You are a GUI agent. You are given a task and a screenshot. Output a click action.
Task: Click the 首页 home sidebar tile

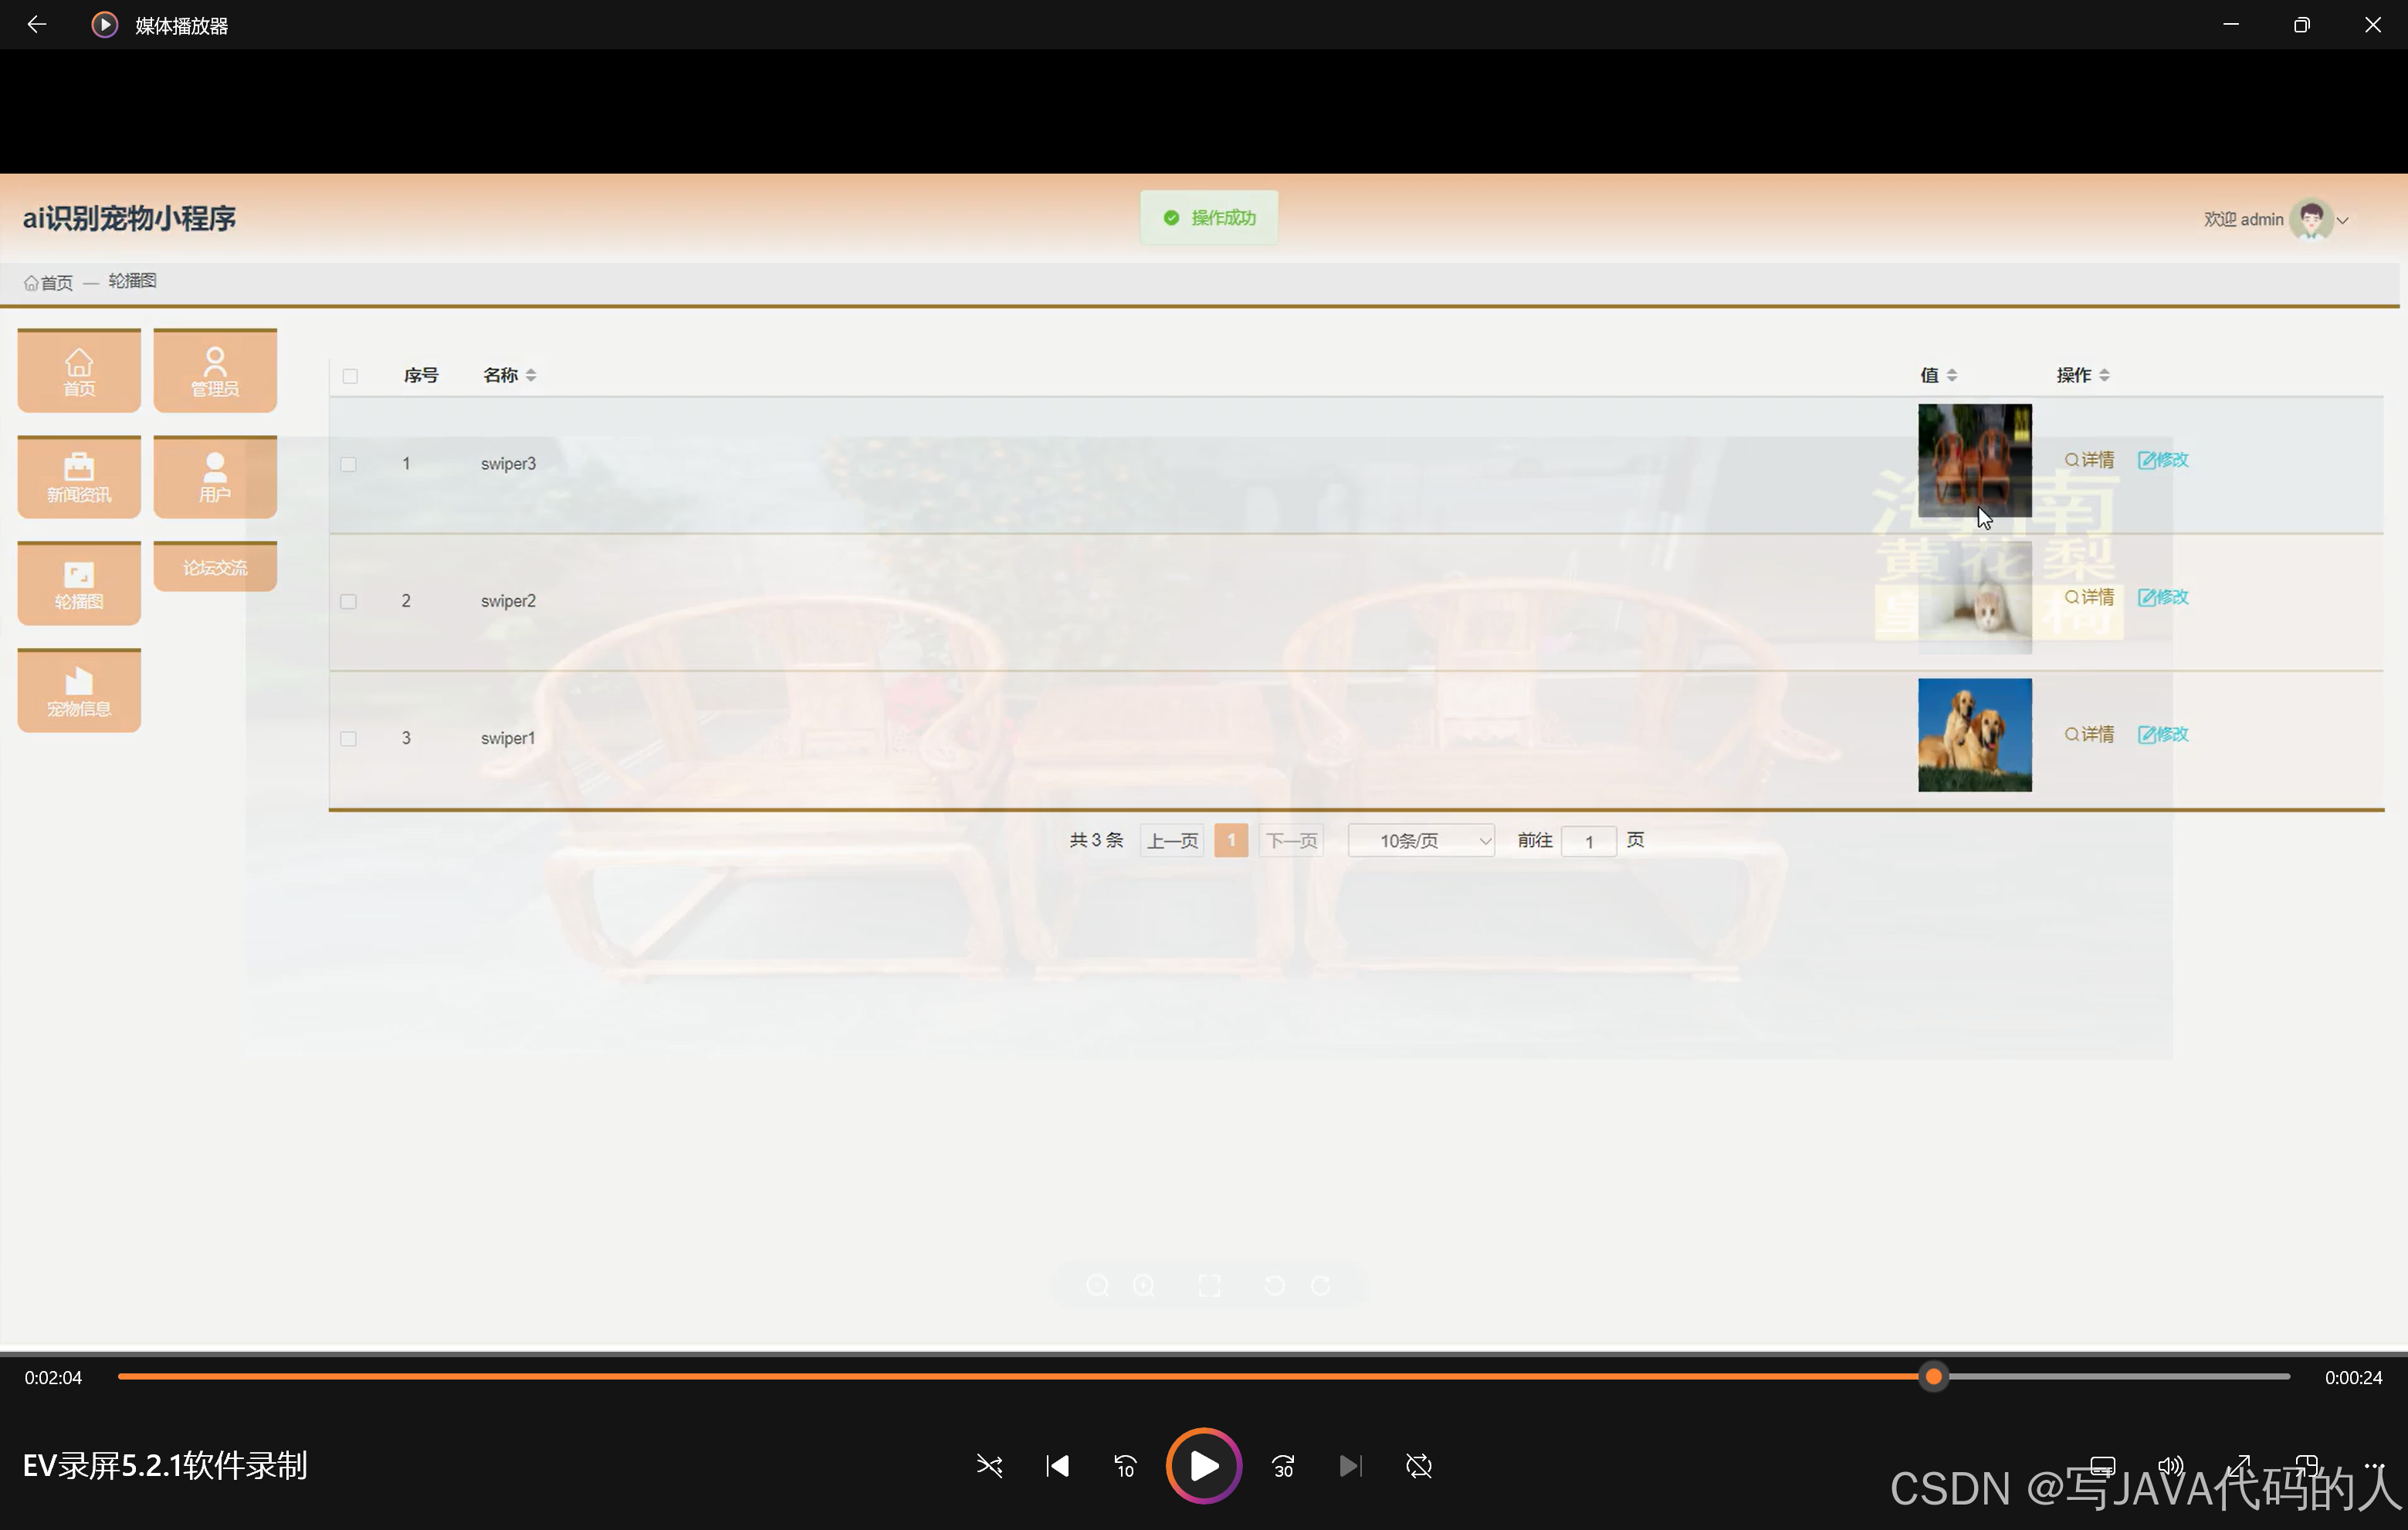click(x=79, y=371)
